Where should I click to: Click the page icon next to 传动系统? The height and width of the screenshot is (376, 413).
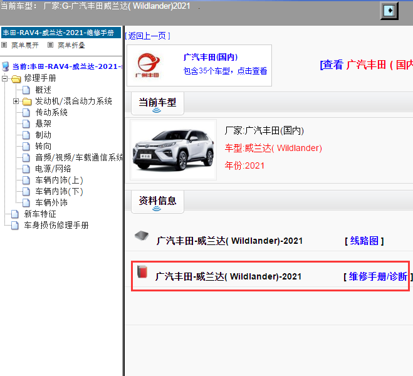tap(26, 113)
